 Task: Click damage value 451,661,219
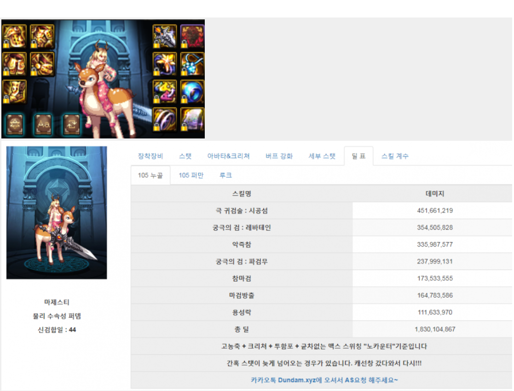[x=435, y=211]
